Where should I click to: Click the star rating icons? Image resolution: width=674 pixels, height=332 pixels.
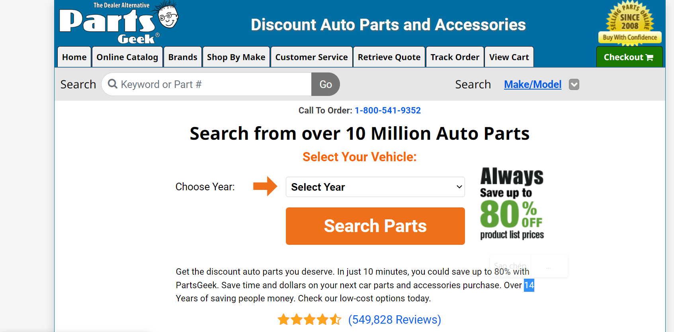310,319
